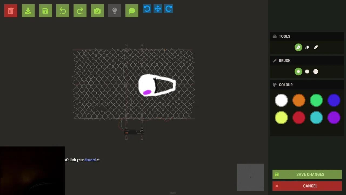The height and width of the screenshot is (195, 346).
Task: Select the four-arrow move icon
Action: (158, 9)
